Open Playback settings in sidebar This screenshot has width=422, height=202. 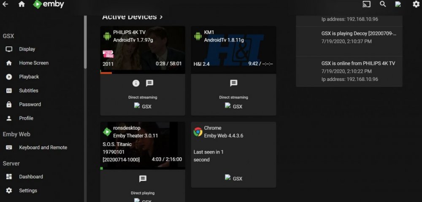tap(42, 77)
